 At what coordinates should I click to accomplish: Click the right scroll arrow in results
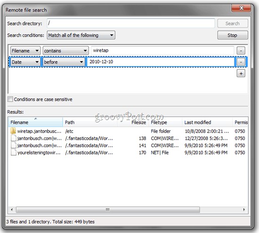[x=244, y=210]
